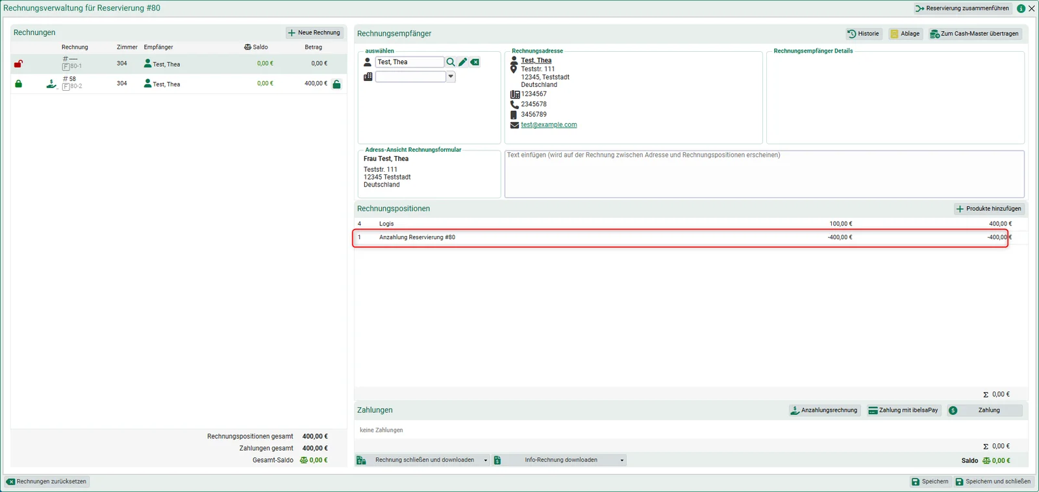Open the Historie log
This screenshot has width=1039, height=492.
[864, 34]
